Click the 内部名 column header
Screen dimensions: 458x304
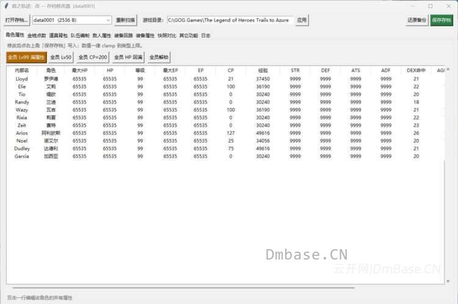[22, 70]
